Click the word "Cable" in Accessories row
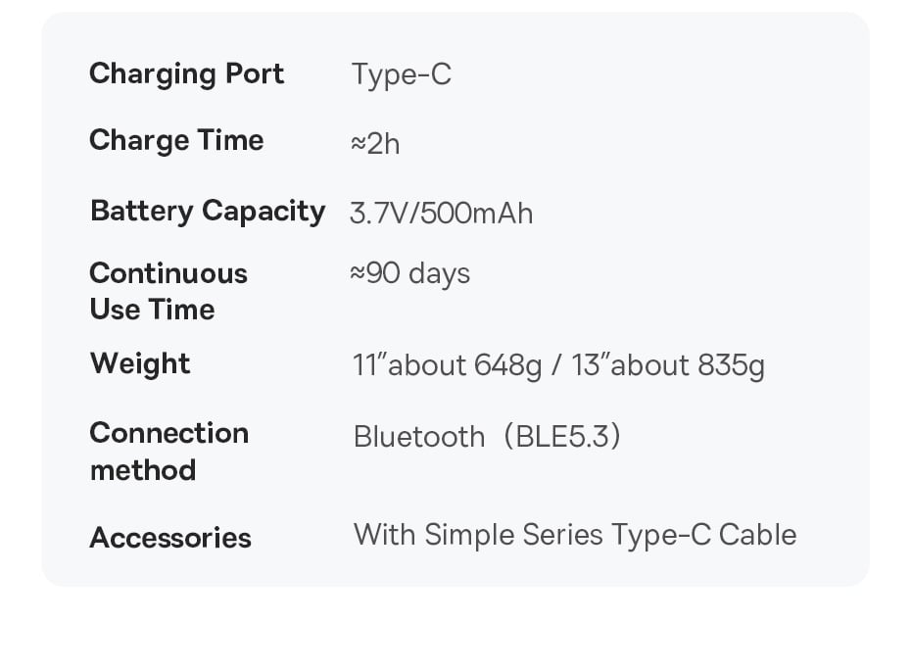Image resolution: width=911 pixels, height=671 pixels. click(x=757, y=535)
